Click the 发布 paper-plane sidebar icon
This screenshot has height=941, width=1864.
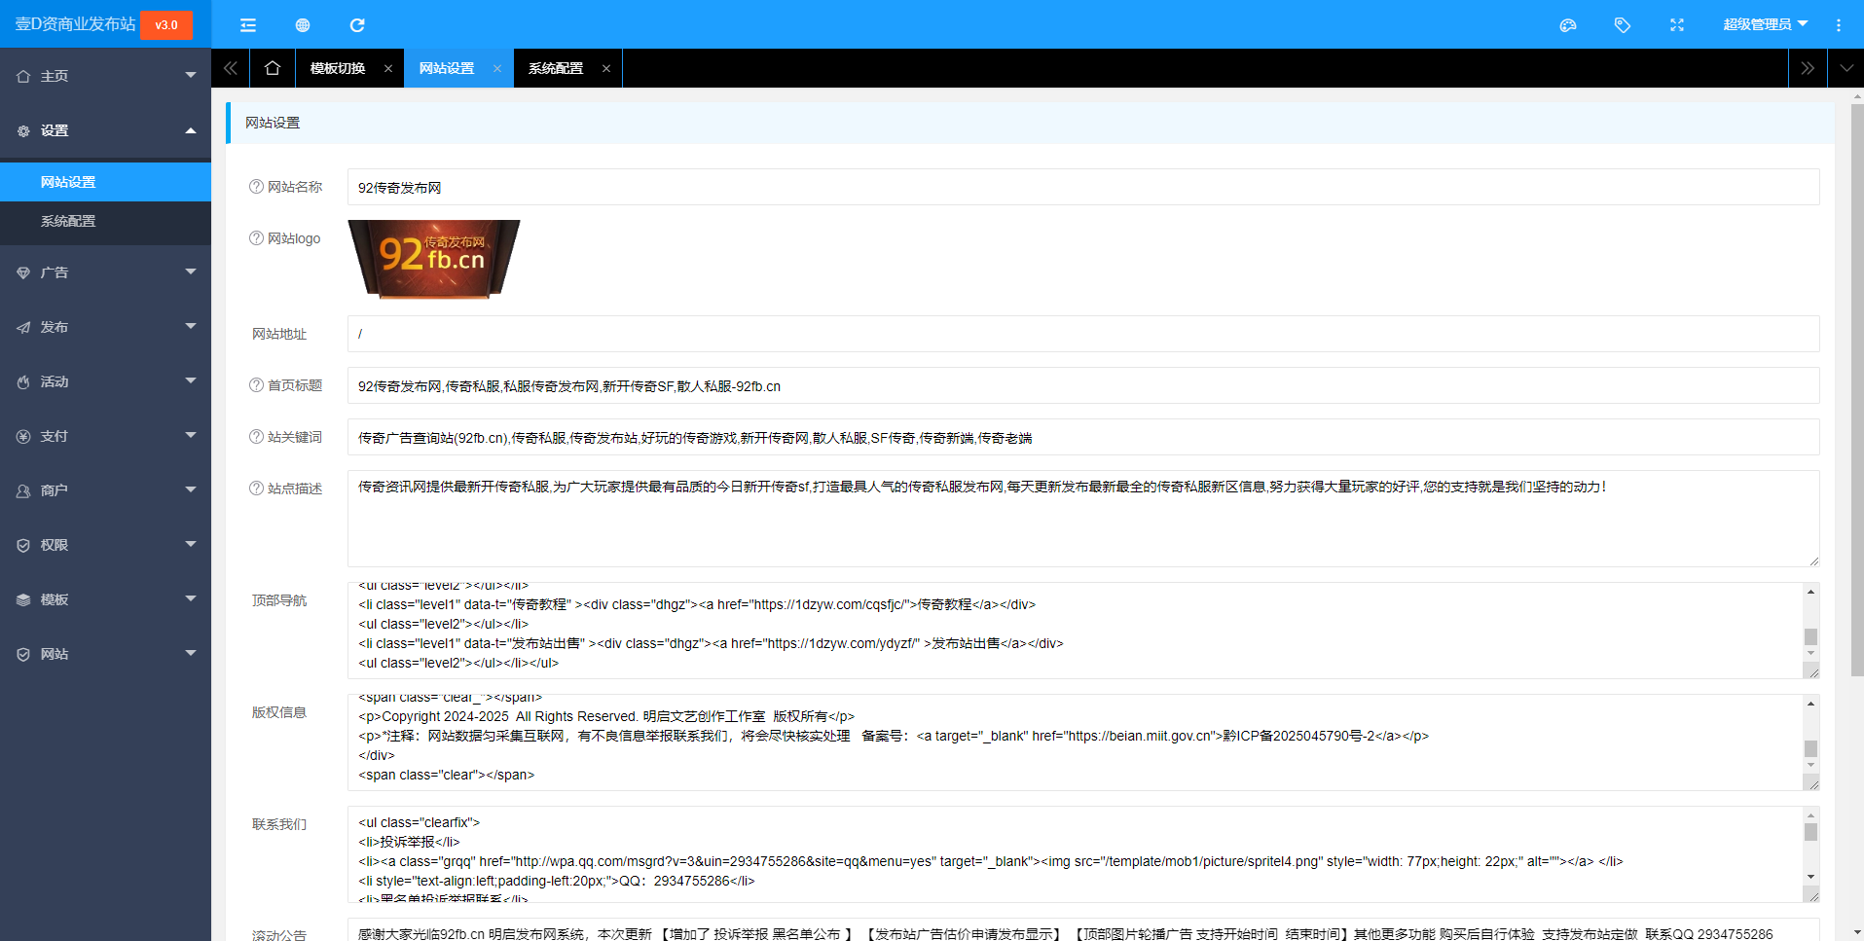tap(23, 327)
